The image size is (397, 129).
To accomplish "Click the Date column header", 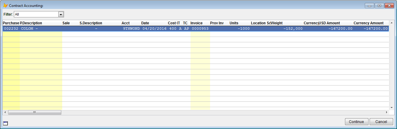I will tap(154, 23).
